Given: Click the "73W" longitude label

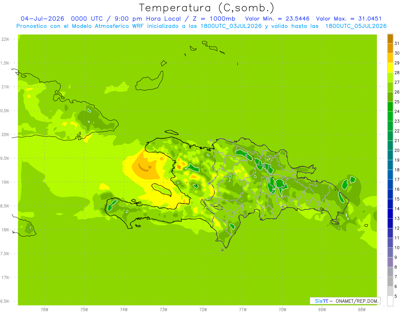Looking at the screenshot, I should point(163,310).
